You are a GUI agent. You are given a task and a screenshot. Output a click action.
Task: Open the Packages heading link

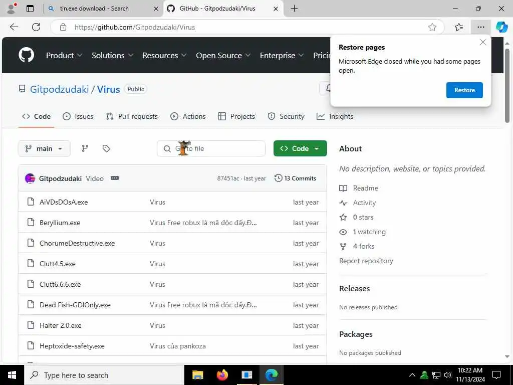pyautogui.click(x=356, y=334)
